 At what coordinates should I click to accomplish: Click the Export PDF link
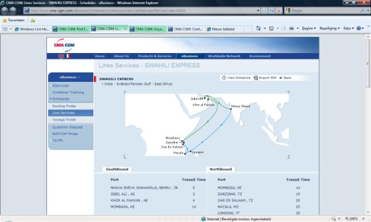pos(268,78)
